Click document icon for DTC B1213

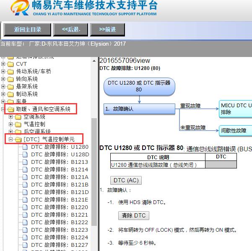(x=25, y=162)
